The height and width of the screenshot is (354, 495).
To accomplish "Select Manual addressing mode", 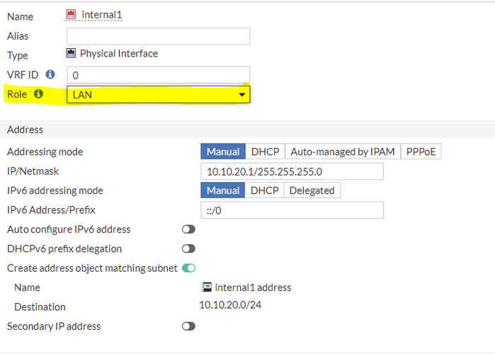I will pyautogui.click(x=222, y=152).
